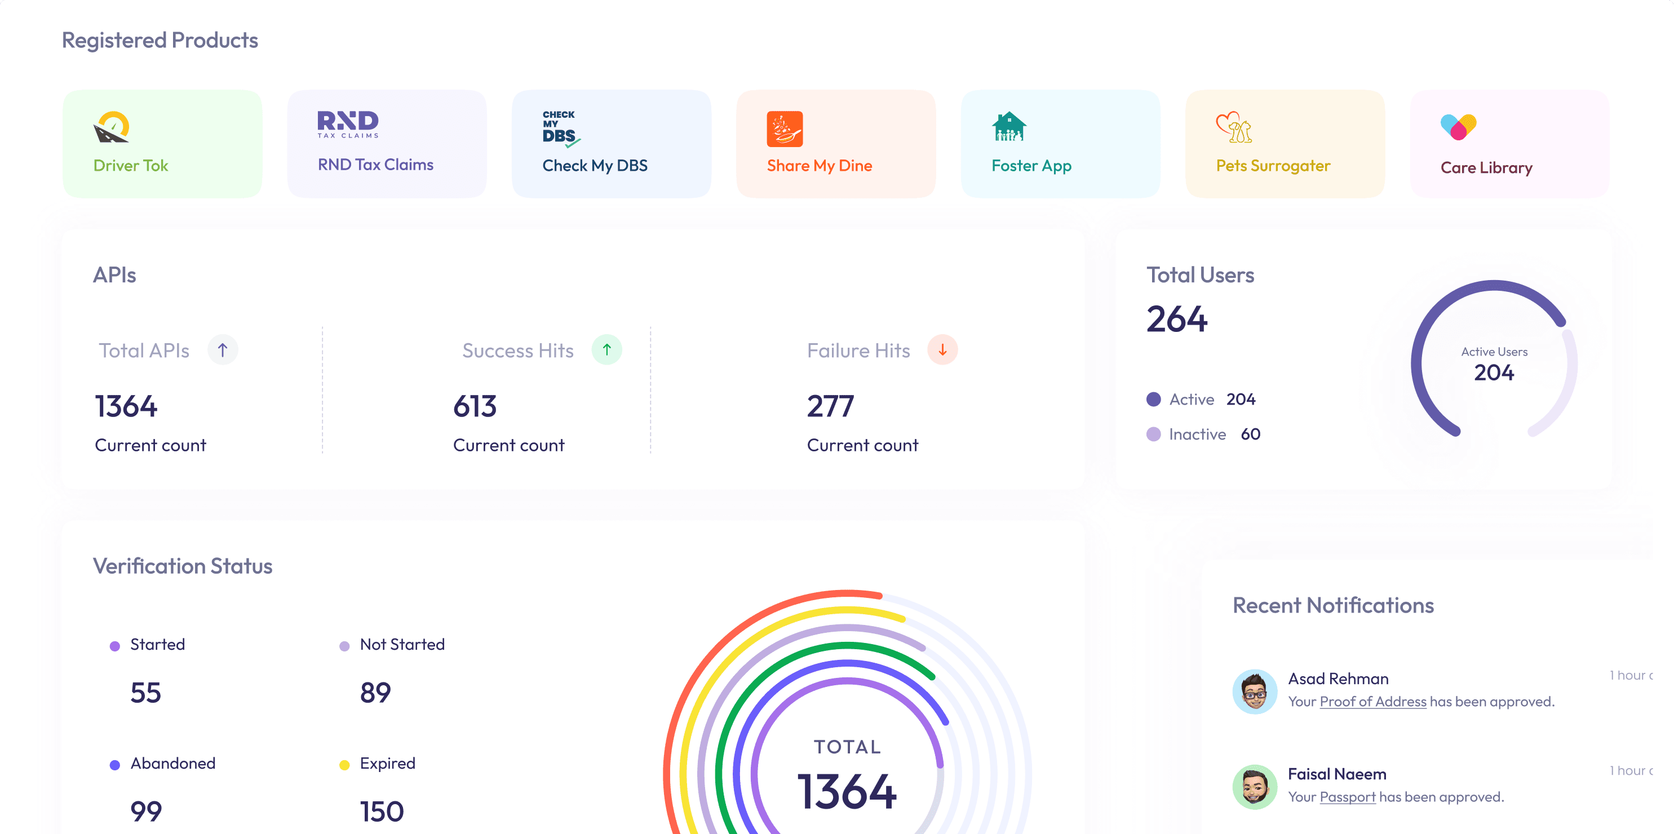Image resolution: width=1674 pixels, height=834 pixels.
Task: Click the TOTAL 1364 chart center
Action: (847, 775)
